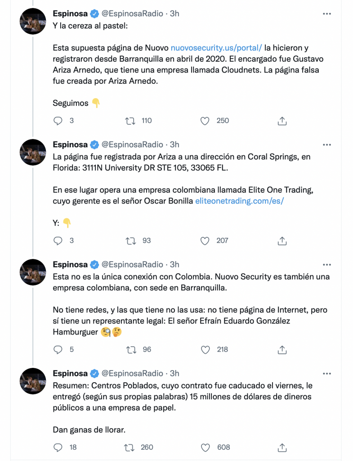Retweet the tweet with 93 retweets
The width and height of the screenshot is (353, 461).
point(130,241)
